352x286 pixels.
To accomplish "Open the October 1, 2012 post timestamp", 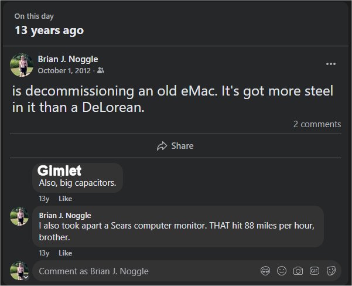I will pos(64,70).
